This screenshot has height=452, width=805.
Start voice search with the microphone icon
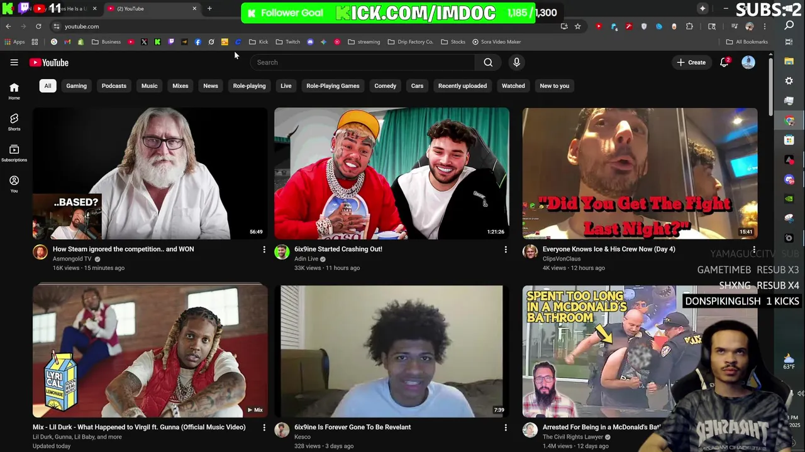click(516, 62)
